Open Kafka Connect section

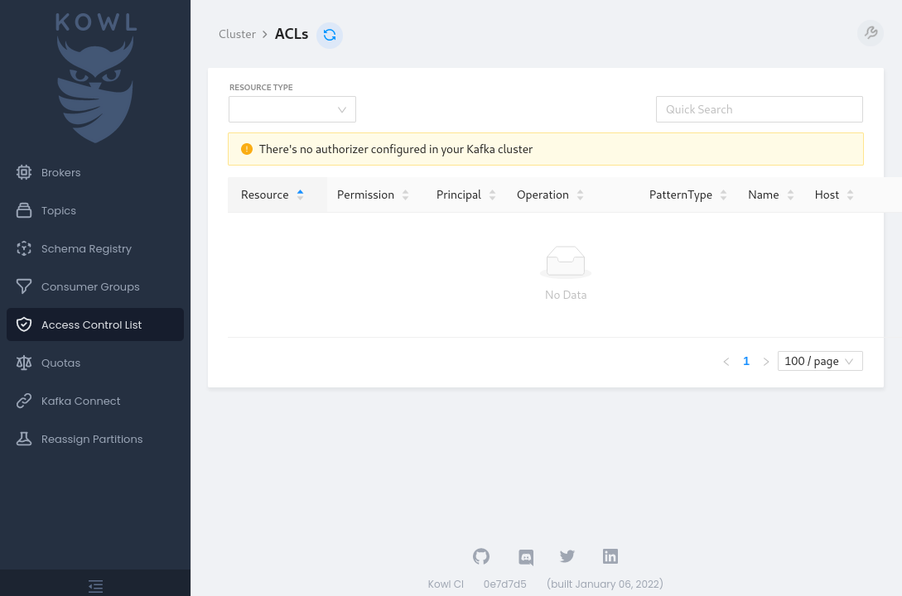[80, 401]
